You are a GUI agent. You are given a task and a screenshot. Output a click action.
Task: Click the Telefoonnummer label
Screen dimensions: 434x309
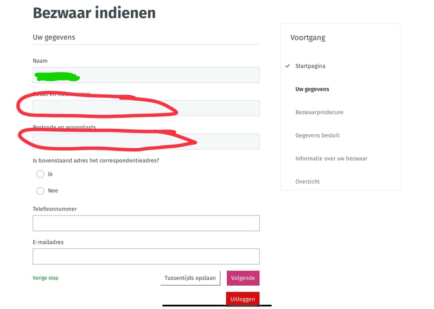pos(55,209)
